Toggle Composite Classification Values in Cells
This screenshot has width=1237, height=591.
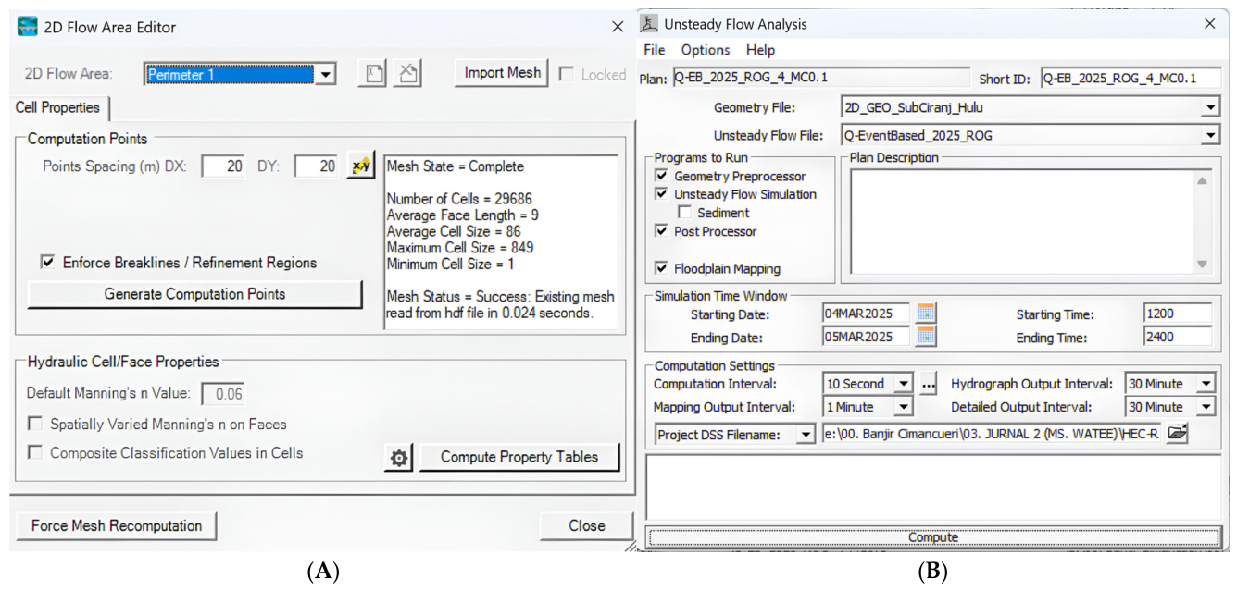click(x=35, y=453)
